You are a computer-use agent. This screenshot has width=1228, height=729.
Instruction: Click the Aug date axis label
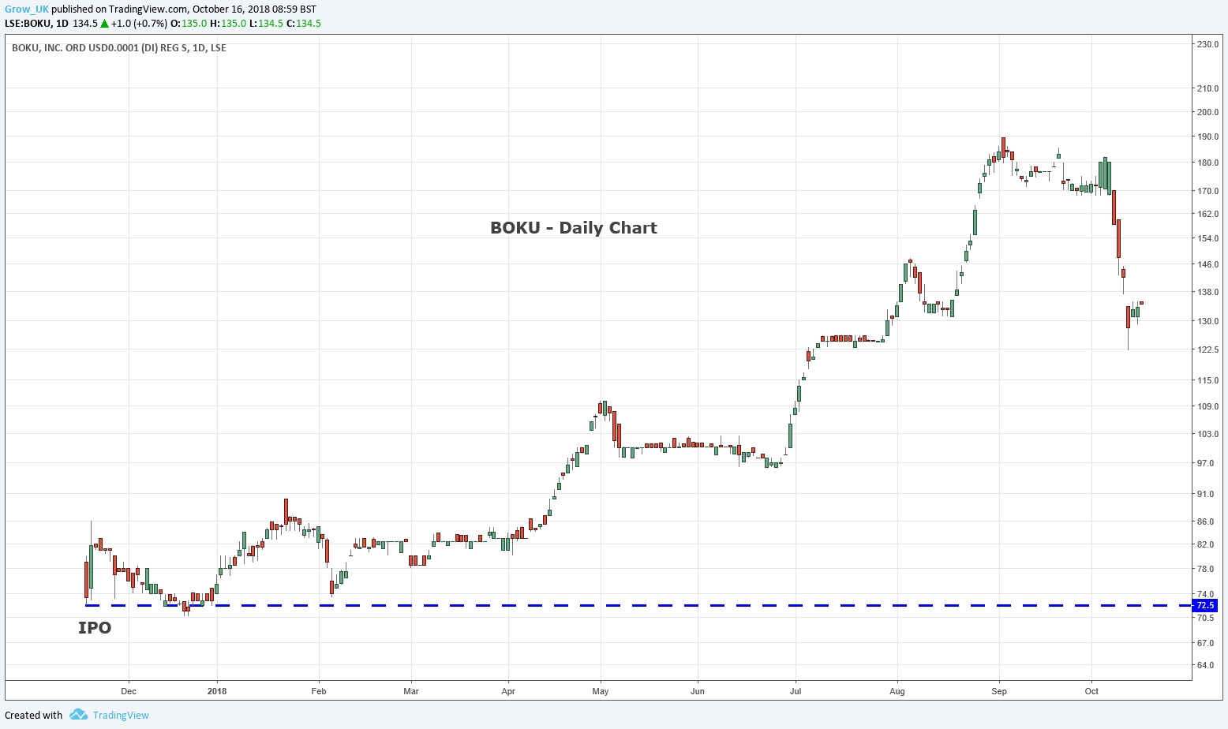coord(897,691)
